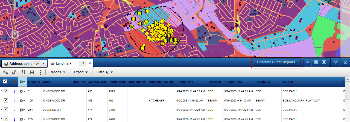The width and height of the screenshot is (350, 122).
Task: Open record link 2 in results table
Action: click(x=14, y=101)
